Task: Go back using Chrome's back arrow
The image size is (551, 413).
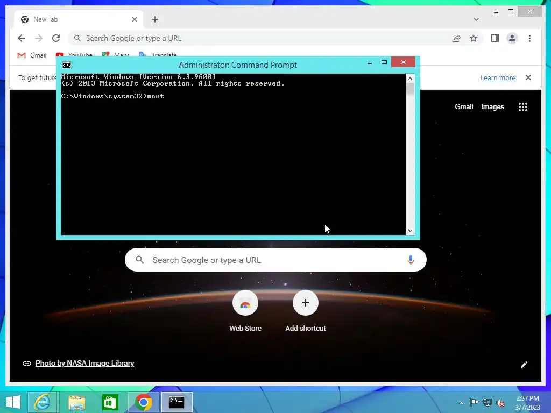Action: [22, 38]
